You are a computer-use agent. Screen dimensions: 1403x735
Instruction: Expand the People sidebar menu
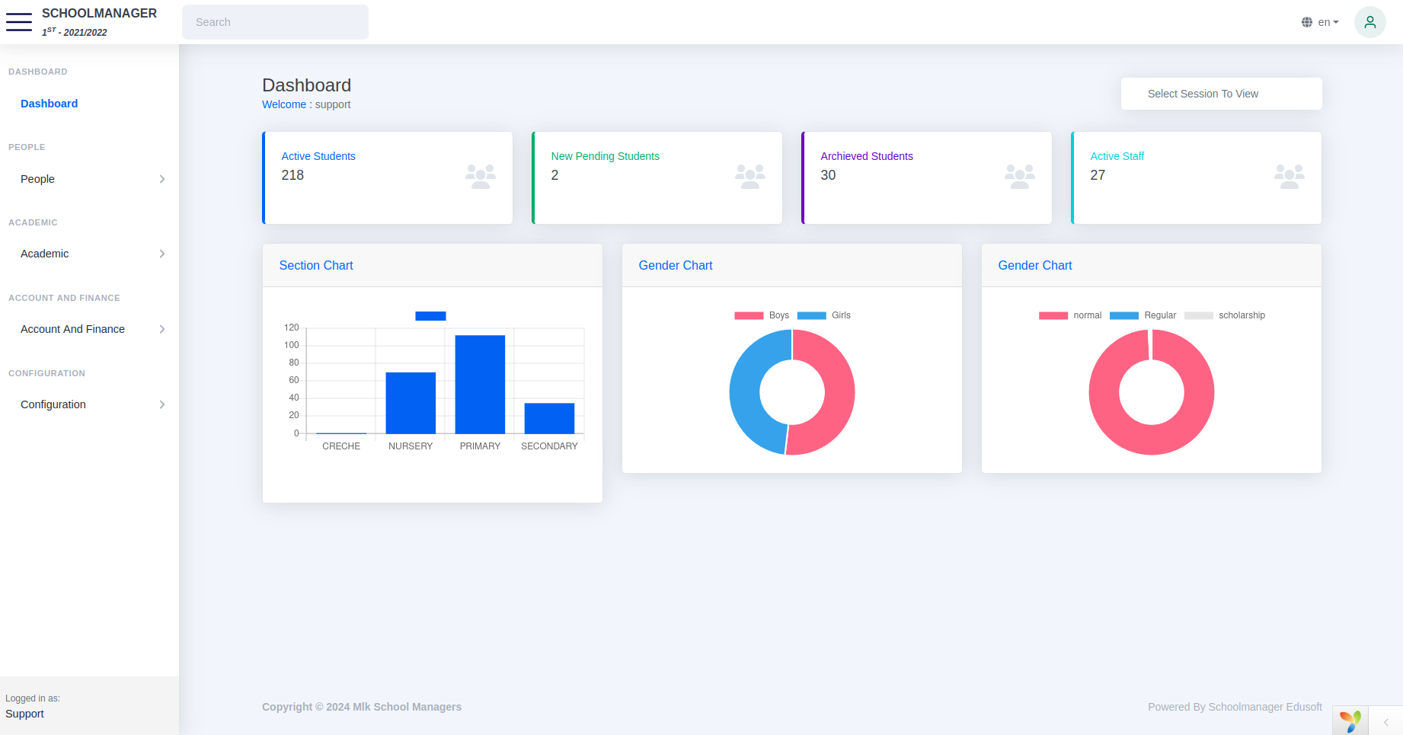(x=90, y=179)
